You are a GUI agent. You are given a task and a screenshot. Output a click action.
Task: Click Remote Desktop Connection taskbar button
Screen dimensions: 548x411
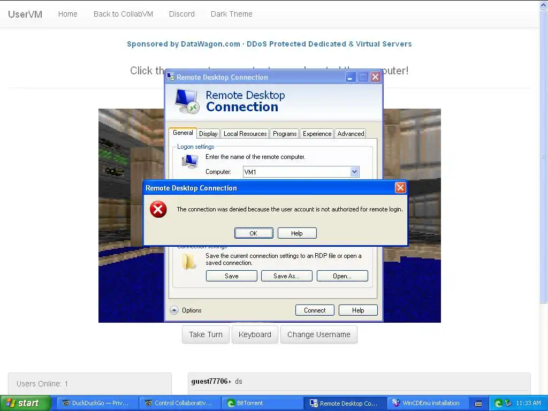[x=345, y=403]
